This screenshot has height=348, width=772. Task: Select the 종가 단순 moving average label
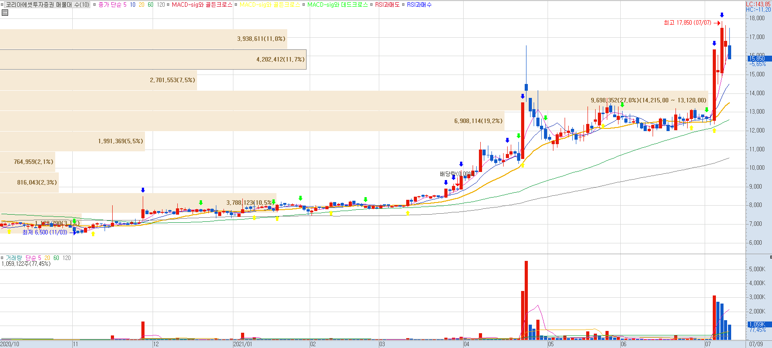110,4
